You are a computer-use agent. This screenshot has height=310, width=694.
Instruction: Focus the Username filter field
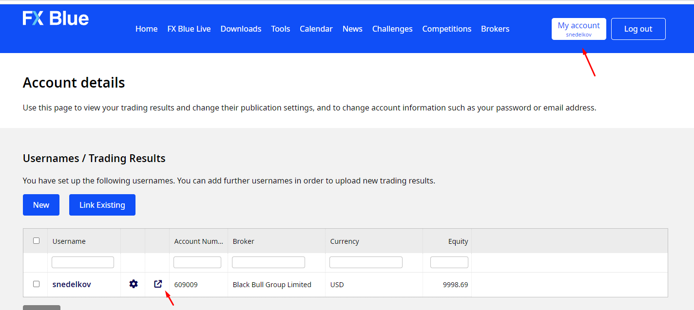(x=83, y=262)
